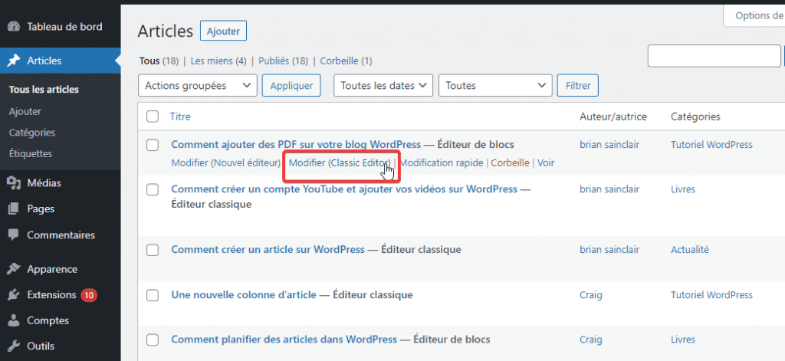Select Tous les articles submenu item
Viewport: 785px width, 361px height.
pyautogui.click(x=44, y=90)
